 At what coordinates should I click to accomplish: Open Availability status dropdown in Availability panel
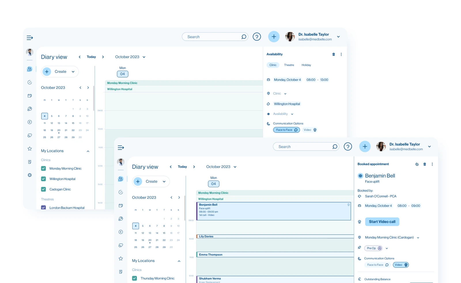pos(283,114)
